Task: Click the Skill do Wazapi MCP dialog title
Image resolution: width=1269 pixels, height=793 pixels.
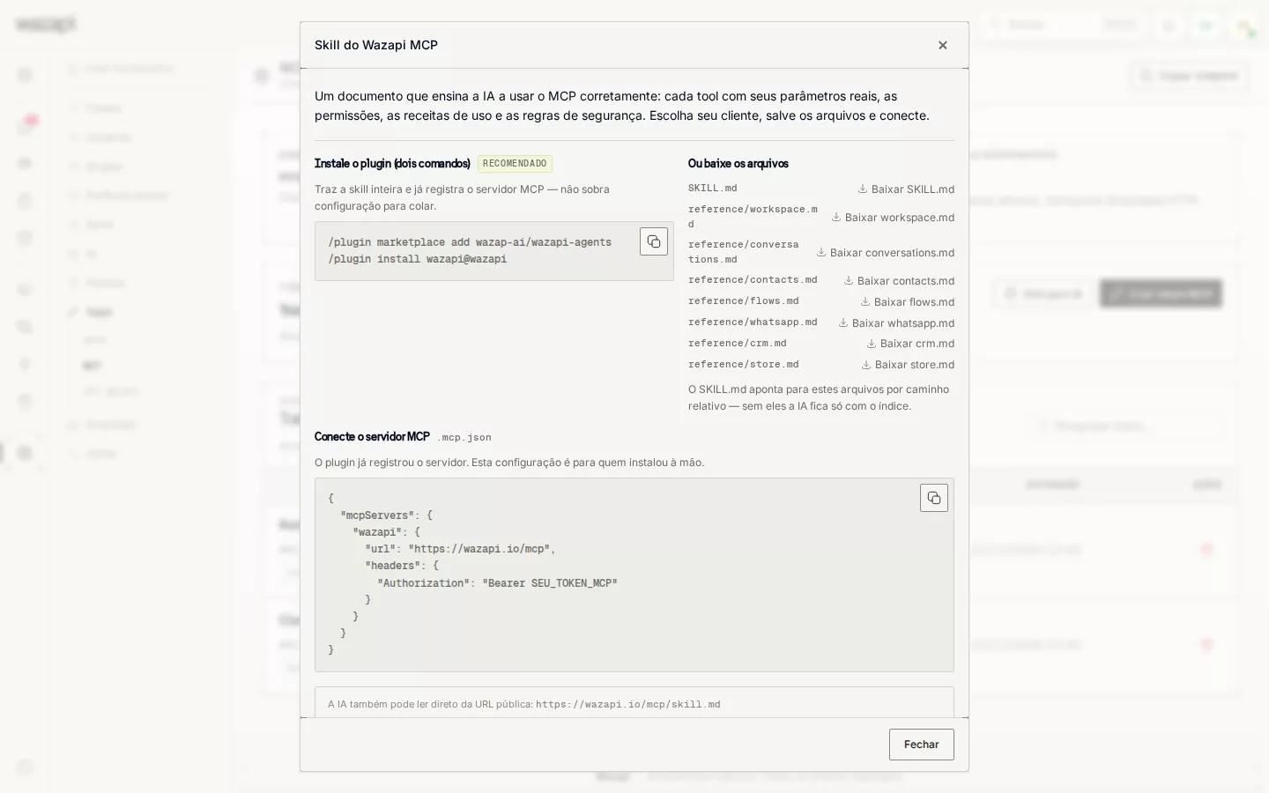Action: click(x=376, y=45)
